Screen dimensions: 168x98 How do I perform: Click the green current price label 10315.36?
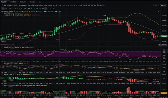click(x=164, y=36)
